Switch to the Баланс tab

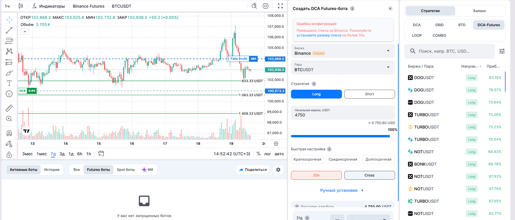pos(480,11)
